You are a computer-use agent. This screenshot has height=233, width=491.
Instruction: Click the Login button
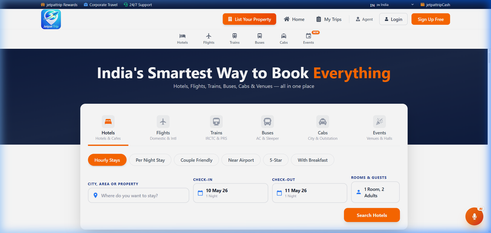[393, 19]
